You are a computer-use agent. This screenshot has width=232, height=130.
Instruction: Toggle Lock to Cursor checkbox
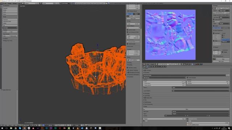127,30
